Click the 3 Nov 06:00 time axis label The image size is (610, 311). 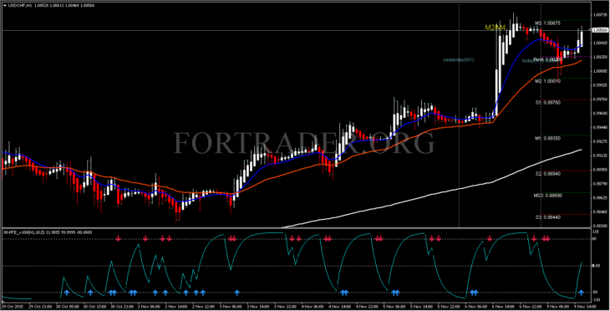pos(231,307)
